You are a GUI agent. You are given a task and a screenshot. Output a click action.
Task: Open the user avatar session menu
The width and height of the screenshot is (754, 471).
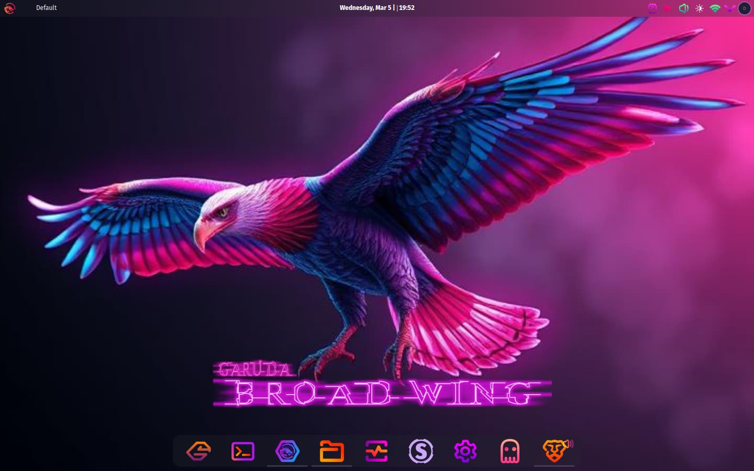point(744,8)
